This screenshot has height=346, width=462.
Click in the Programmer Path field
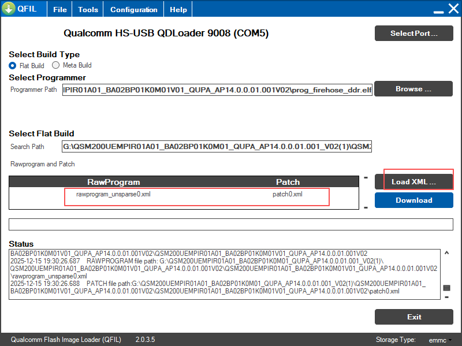(x=217, y=90)
